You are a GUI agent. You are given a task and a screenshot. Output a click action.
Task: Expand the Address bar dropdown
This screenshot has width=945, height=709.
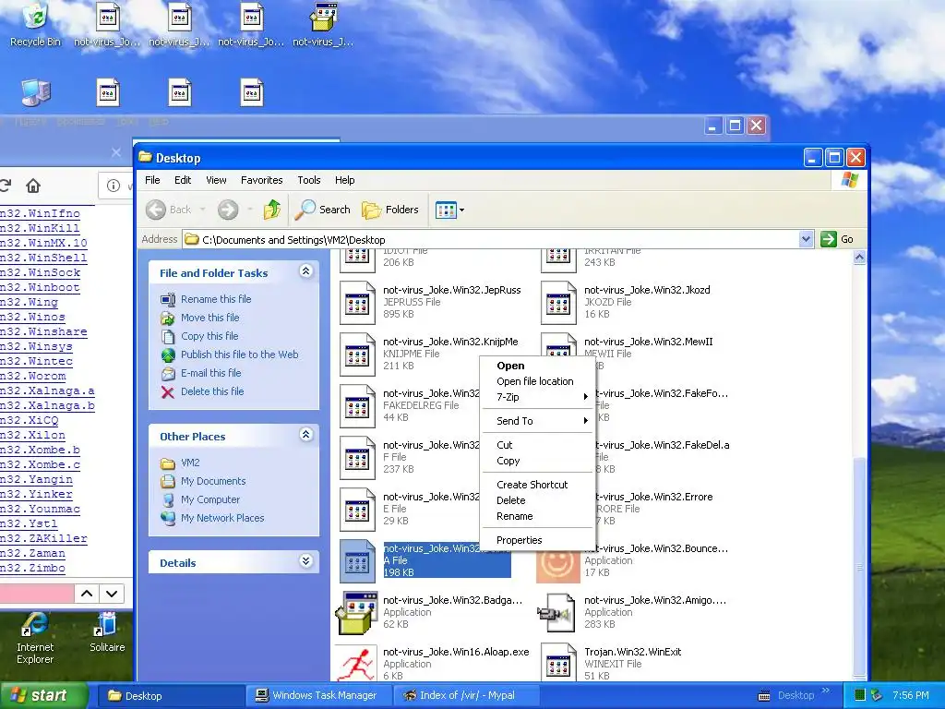(x=806, y=239)
